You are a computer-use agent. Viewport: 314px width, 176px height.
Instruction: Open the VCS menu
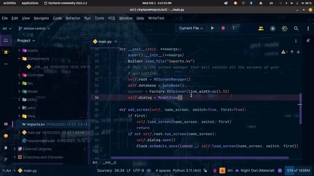[x=111, y=18]
